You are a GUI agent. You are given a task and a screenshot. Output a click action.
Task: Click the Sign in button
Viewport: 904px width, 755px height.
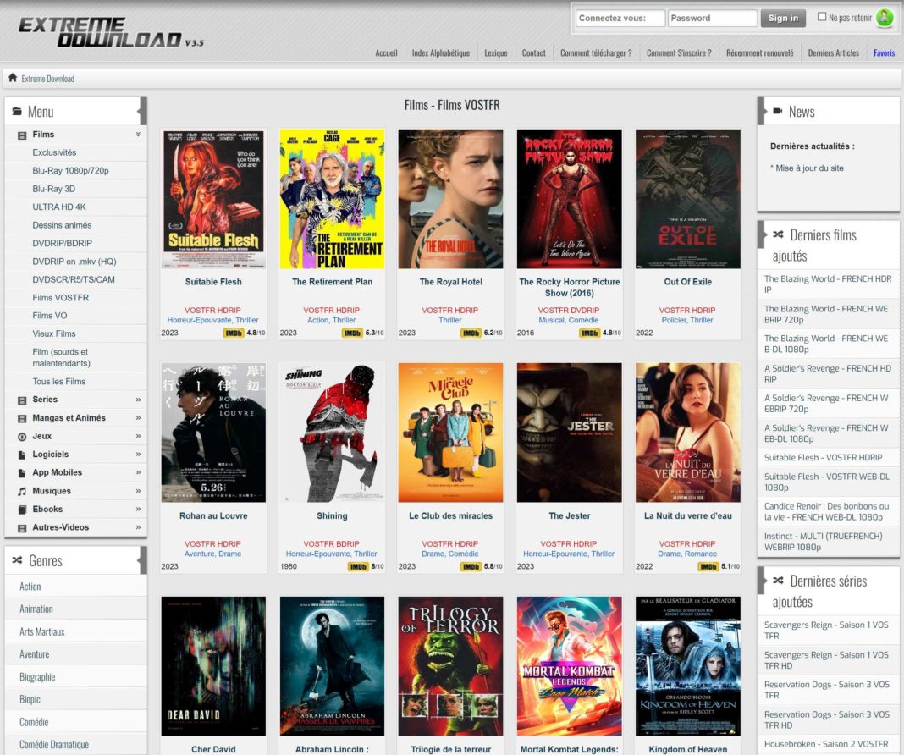[x=783, y=19]
